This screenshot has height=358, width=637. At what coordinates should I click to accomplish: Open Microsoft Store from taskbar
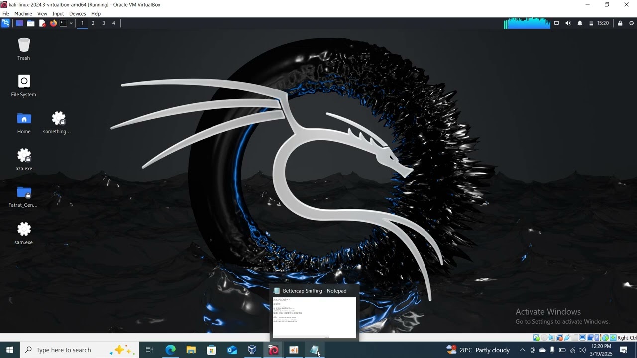click(212, 350)
